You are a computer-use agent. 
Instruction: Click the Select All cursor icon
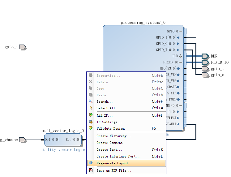click(91, 108)
